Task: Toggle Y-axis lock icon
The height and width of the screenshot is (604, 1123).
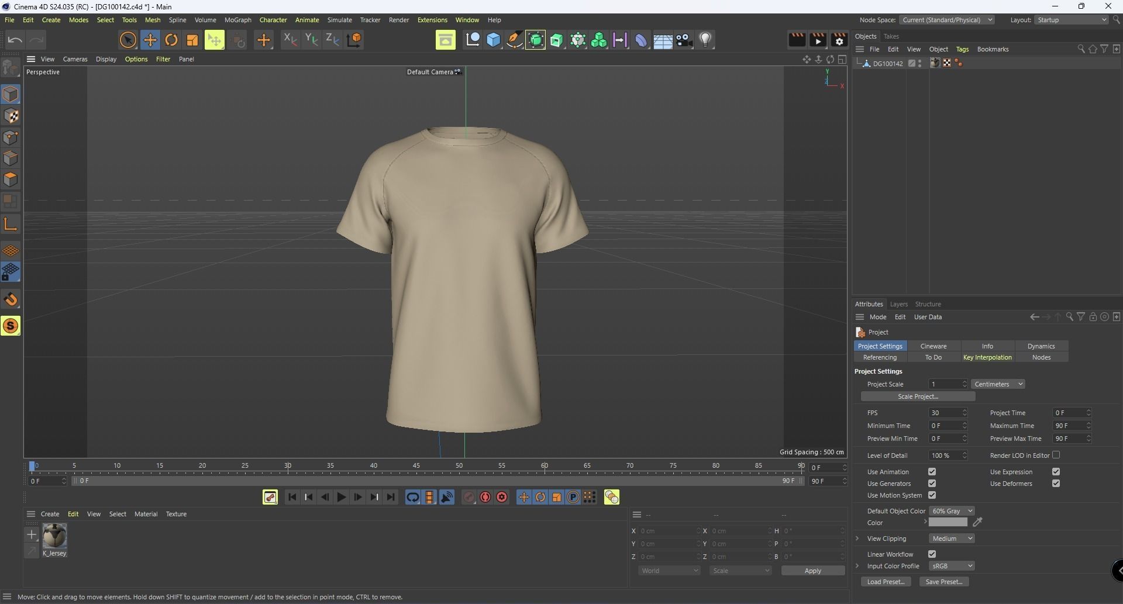Action: pyautogui.click(x=311, y=40)
